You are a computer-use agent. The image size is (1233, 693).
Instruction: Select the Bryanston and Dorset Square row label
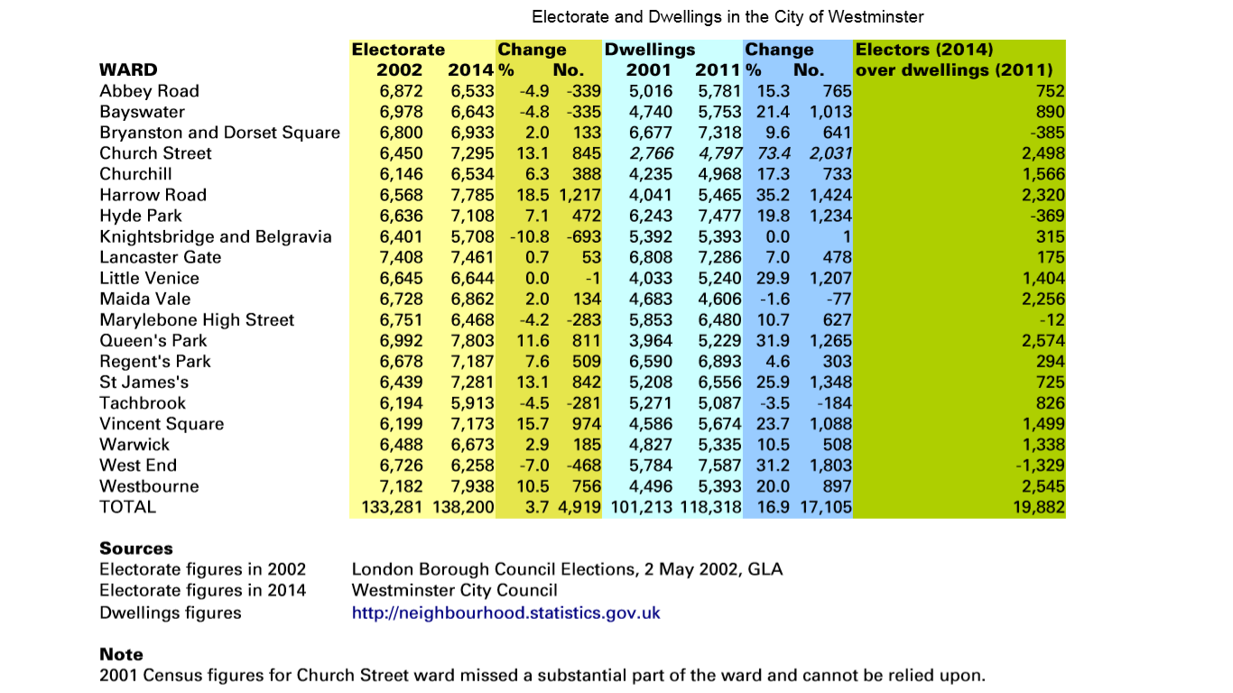coord(219,133)
